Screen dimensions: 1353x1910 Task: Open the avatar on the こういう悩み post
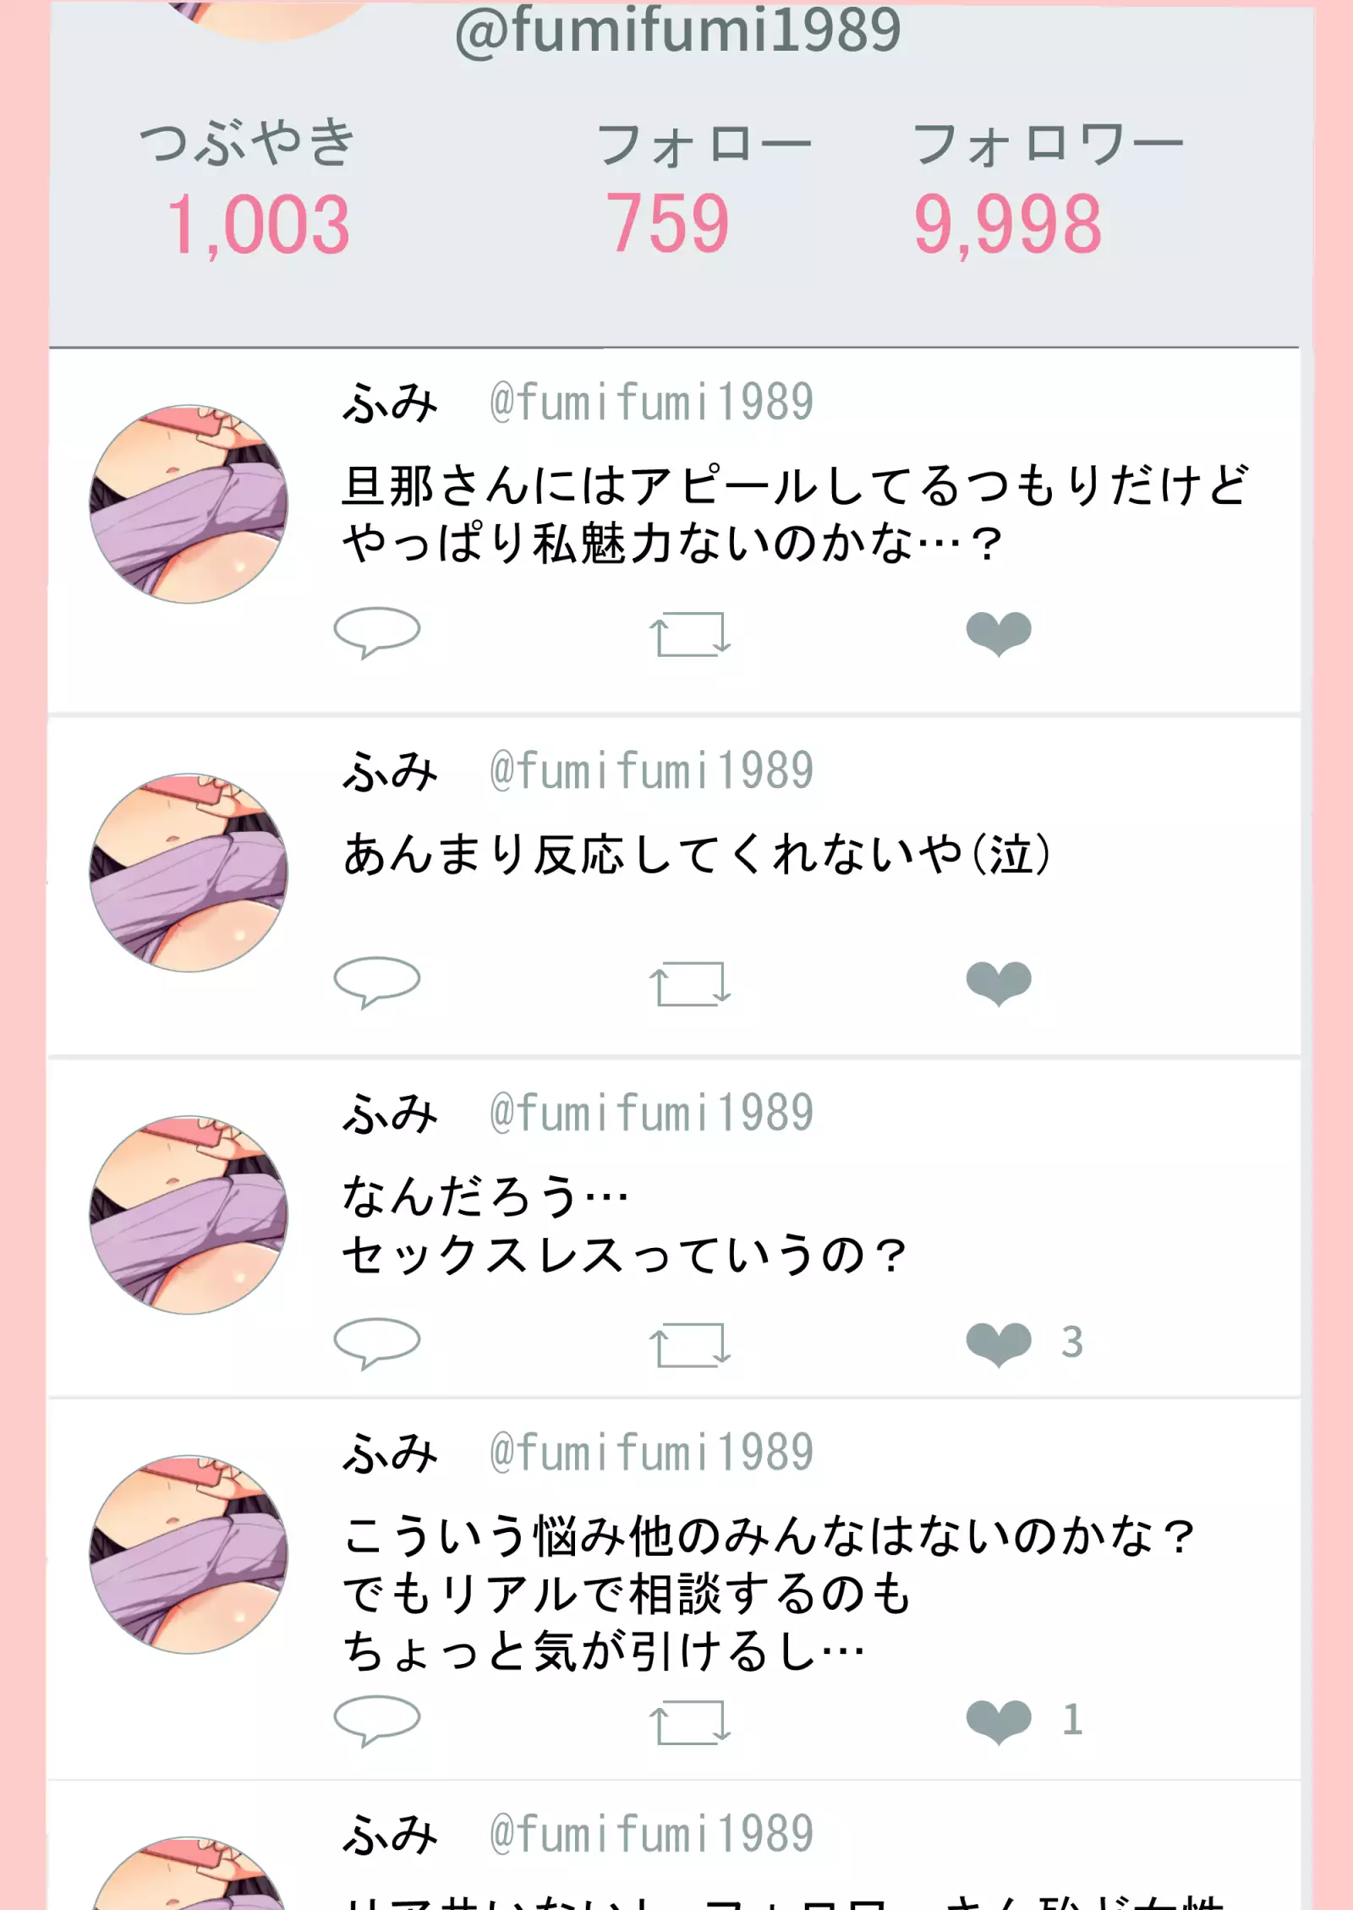click(x=189, y=1554)
